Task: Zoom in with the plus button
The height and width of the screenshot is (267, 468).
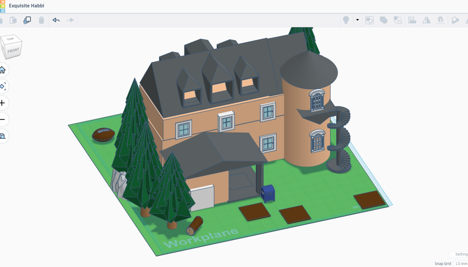Action: pyautogui.click(x=2, y=103)
